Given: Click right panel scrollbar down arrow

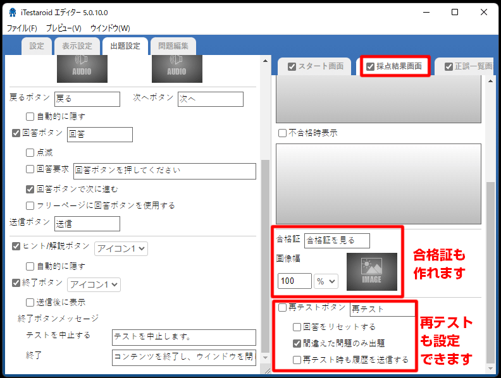Looking at the screenshot, I should pos(490,369).
